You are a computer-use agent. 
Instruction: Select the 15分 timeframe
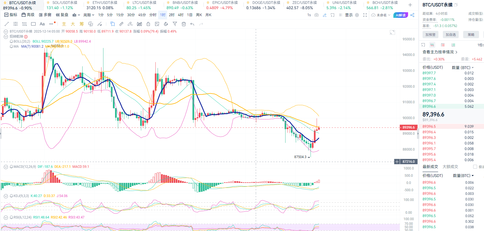point(120,15)
